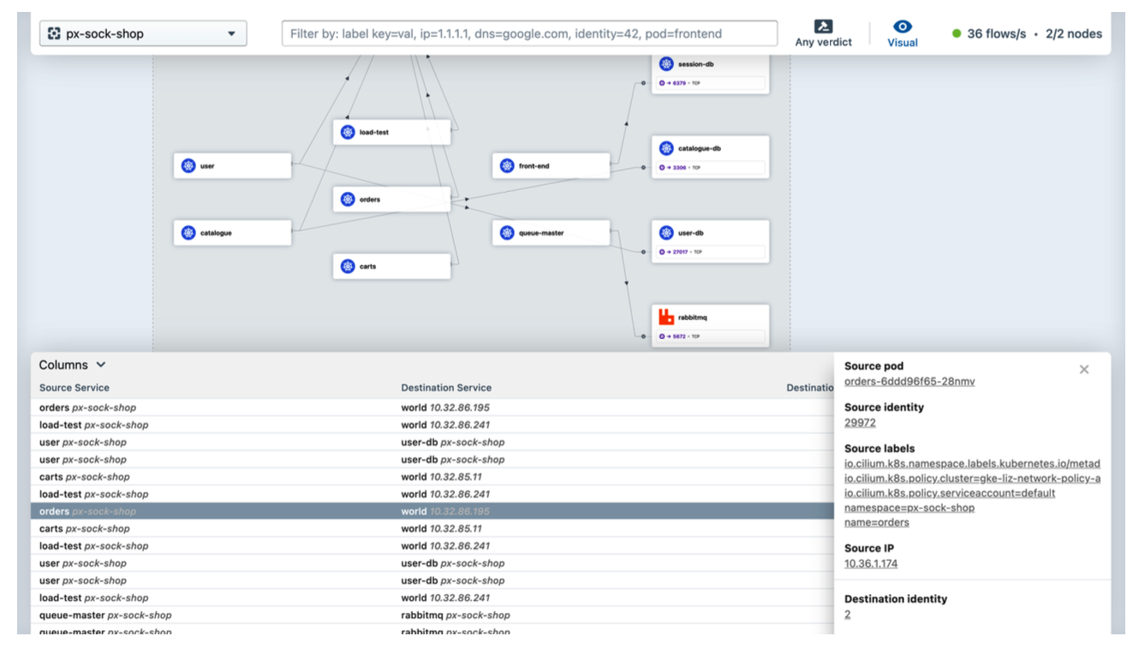
Task: Click the highlighted orders flow row
Action: (432, 511)
